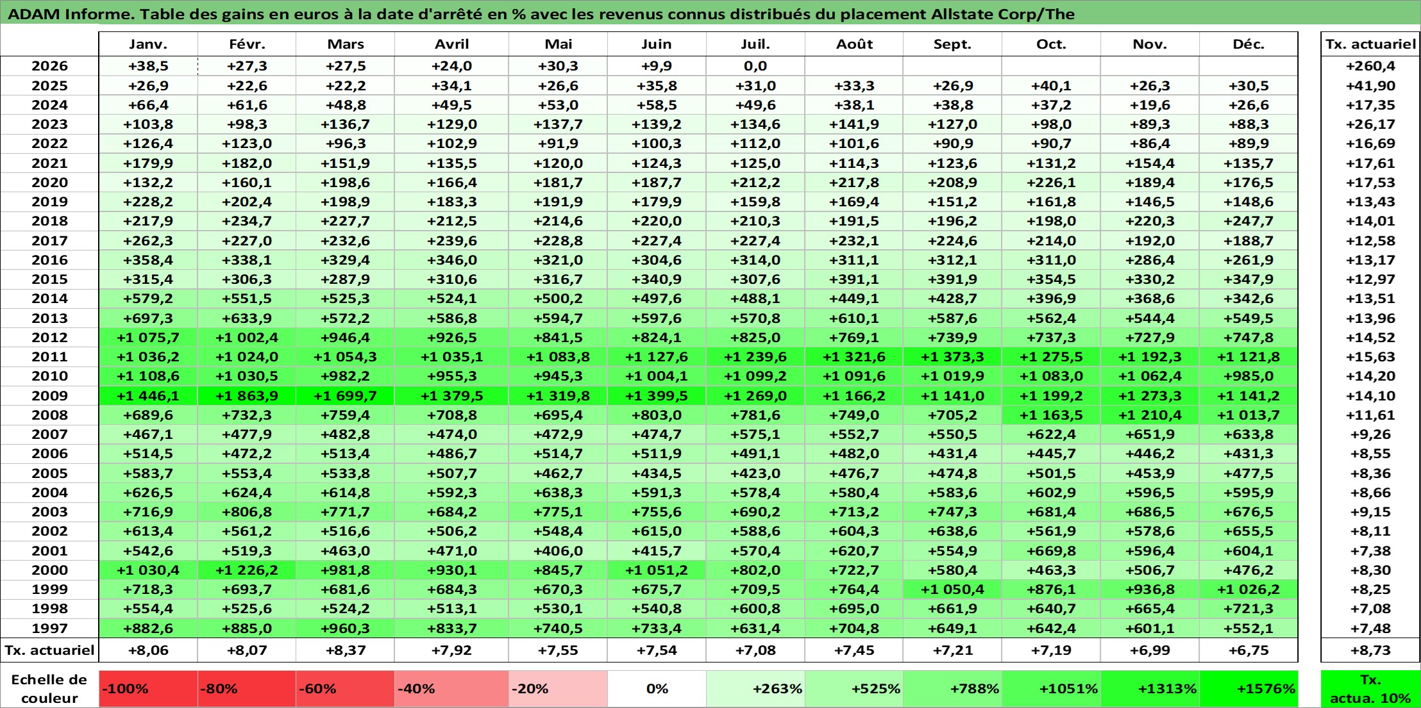Select the +1 226,2 cell in 2000
Viewport: 1421px width, 708px height.
[247, 570]
